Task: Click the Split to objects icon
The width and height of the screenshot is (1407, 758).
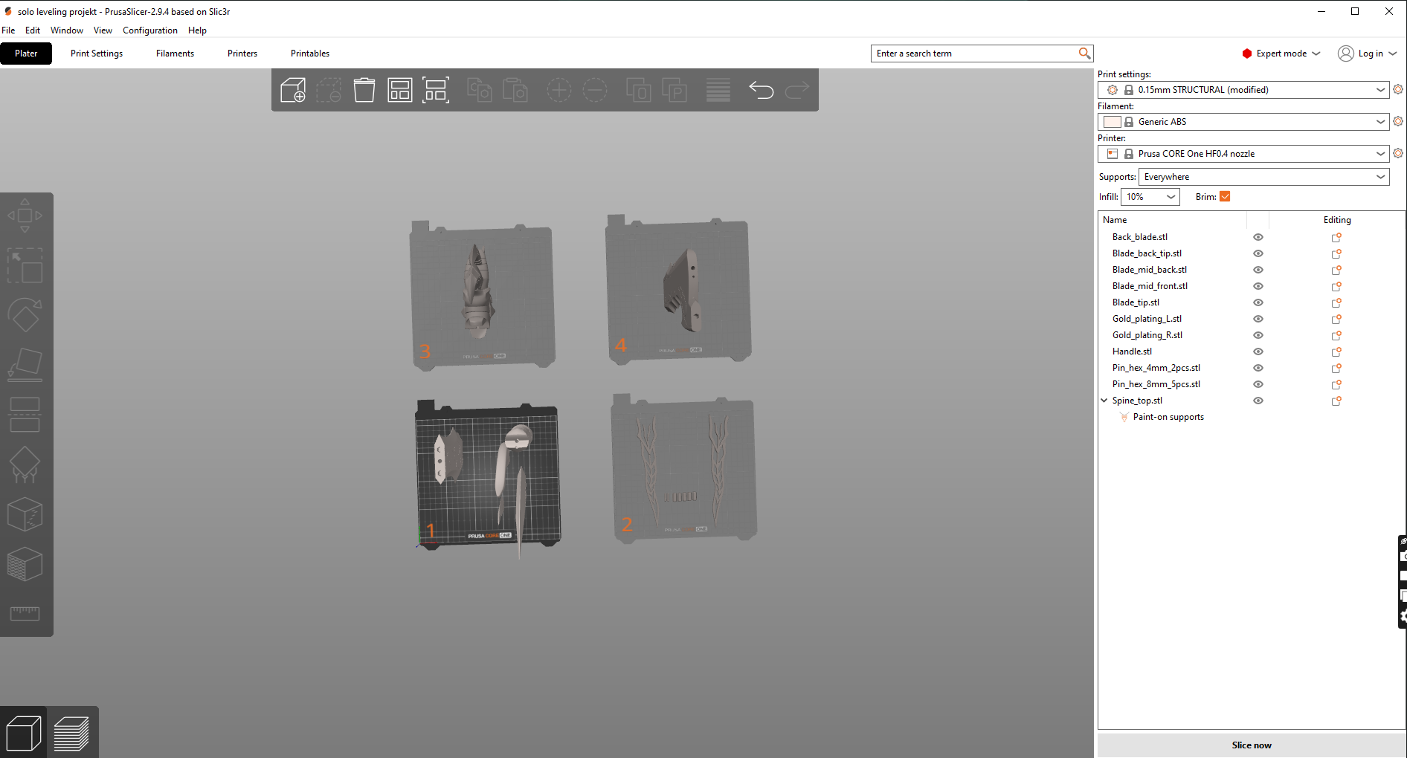Action: pos(639,91)
